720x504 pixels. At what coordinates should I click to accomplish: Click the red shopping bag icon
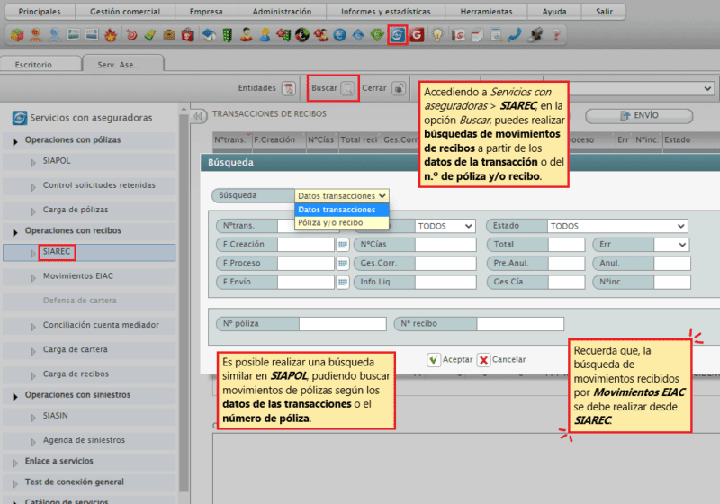188,35
